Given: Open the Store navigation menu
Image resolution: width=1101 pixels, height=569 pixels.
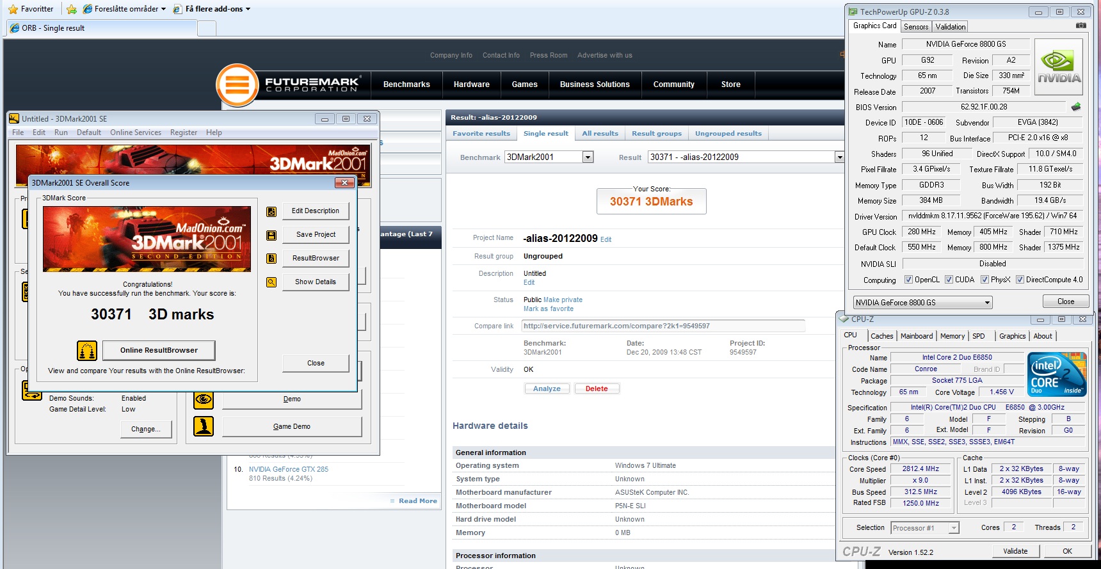Looking at the screenshot, I should click(731, 84).
